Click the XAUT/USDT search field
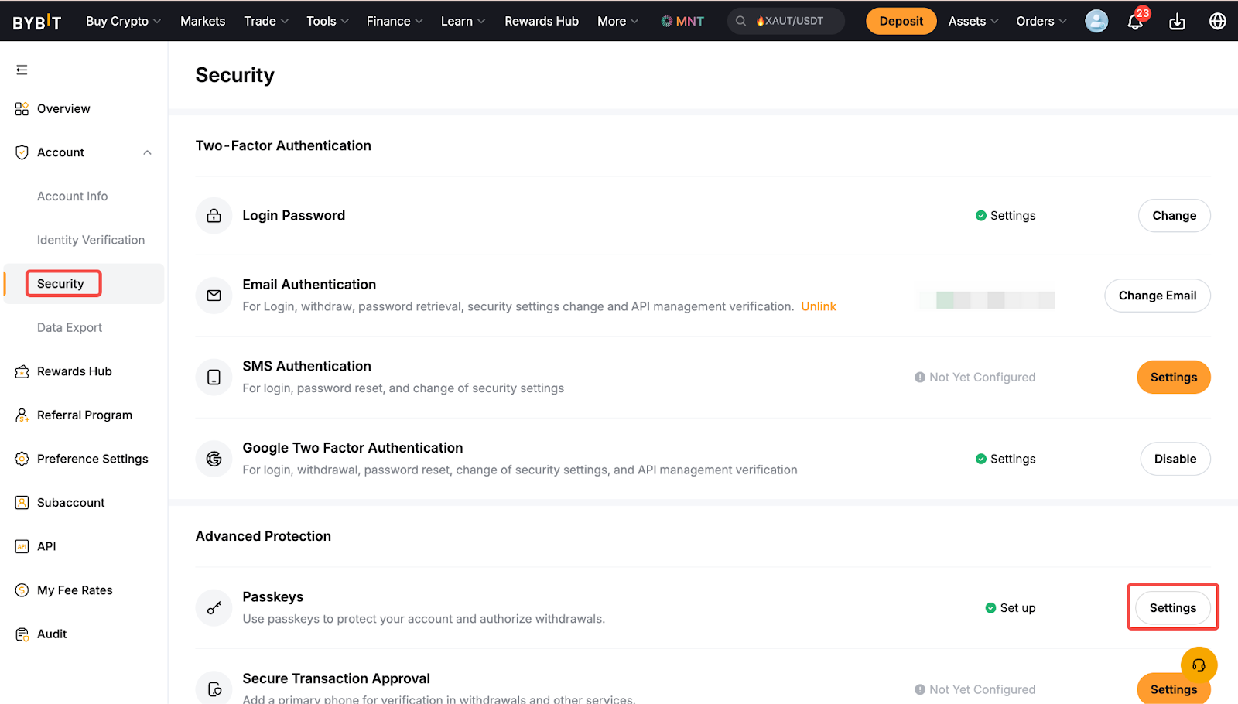The image size is (1238, 704). click(794, 21)
